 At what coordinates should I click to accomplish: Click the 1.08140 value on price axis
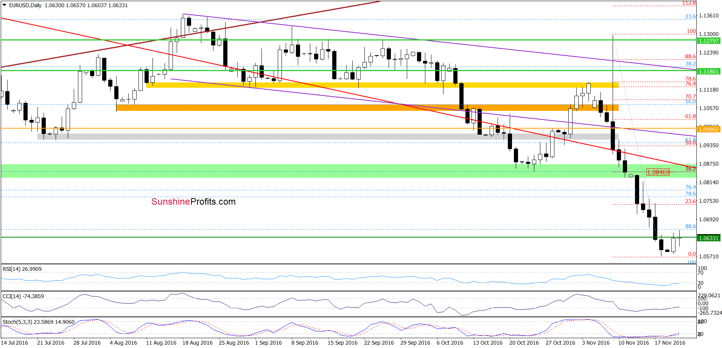[x=709, y=182]
